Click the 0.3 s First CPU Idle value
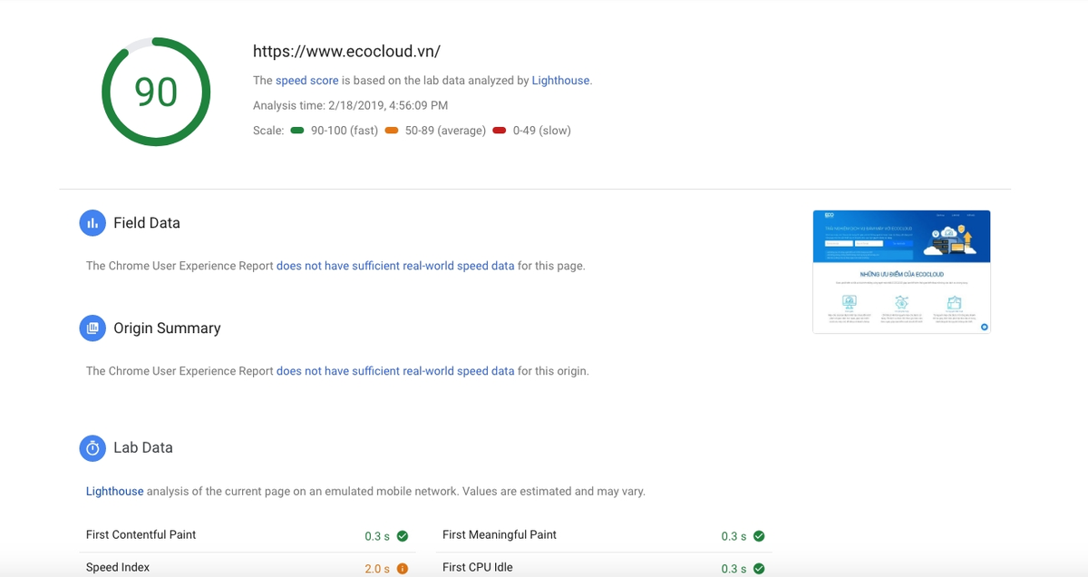This screenshot has height=577, width=1088. pyautogui.click(x=733, y=570)
